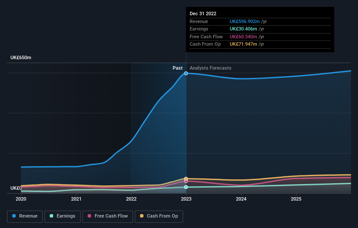The height and width of the screenshot is (228, 358).
Task: Select the Free Cash Flow marker at 2023
Action: (x=186, y=181)
